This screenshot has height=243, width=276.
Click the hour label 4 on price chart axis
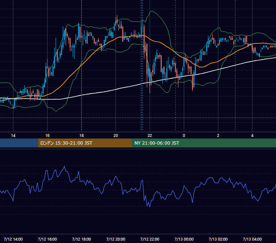click(x=252, y=136)
